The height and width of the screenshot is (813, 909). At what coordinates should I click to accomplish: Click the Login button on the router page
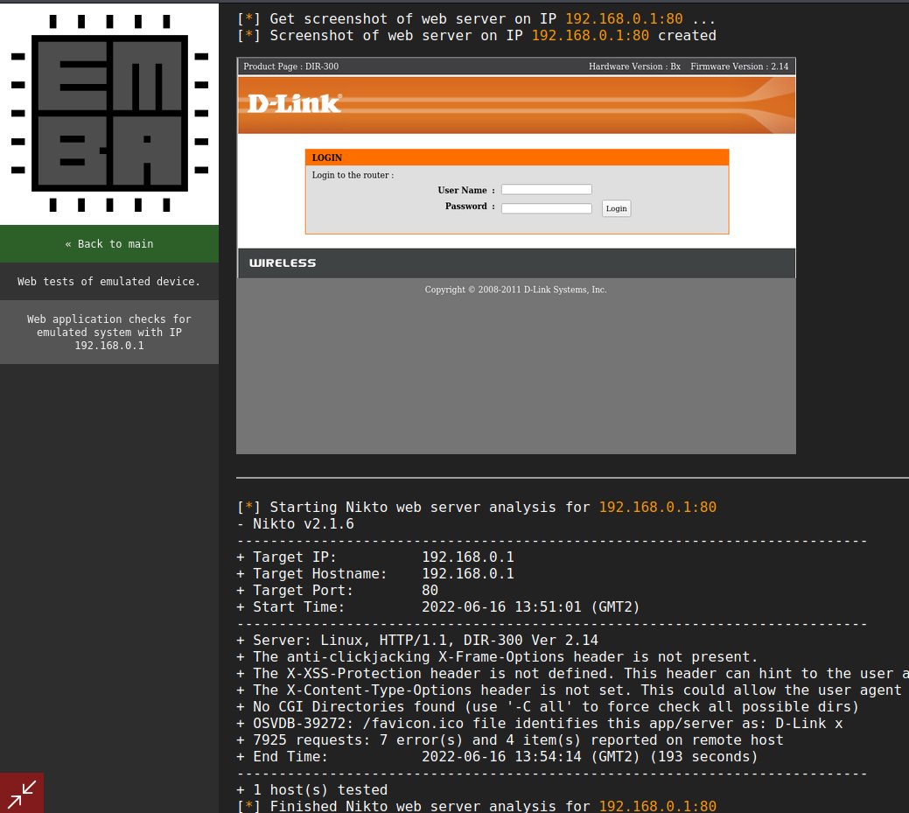[616, 208]
